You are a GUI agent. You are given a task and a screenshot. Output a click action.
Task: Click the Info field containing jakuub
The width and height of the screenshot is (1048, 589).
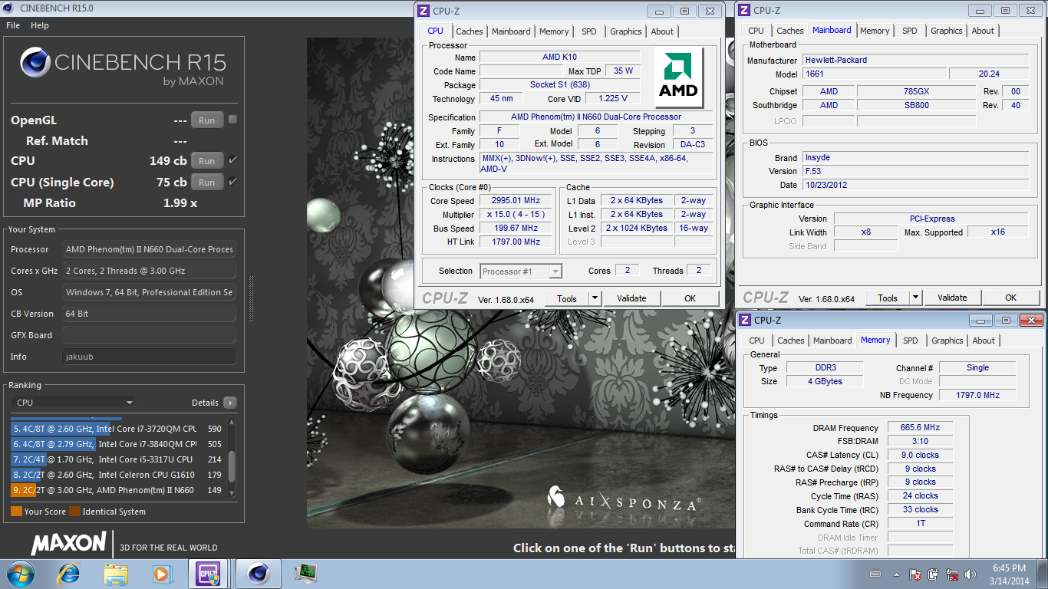point(150,357)
